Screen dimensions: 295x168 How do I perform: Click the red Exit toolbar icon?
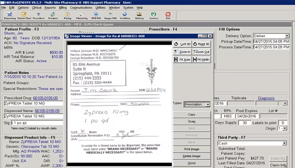coord(168,16)
